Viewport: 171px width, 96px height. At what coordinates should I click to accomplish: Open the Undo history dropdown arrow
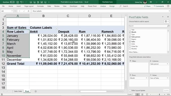(23, 2)
